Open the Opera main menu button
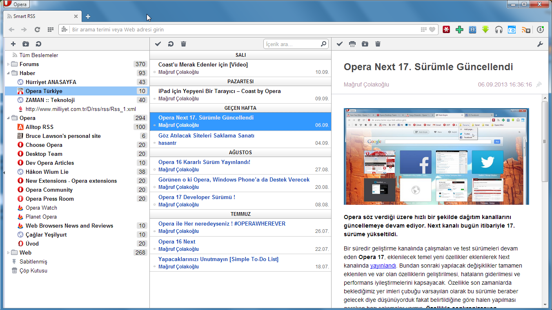This screenshot has width=552, height=310. click(16, 4)
